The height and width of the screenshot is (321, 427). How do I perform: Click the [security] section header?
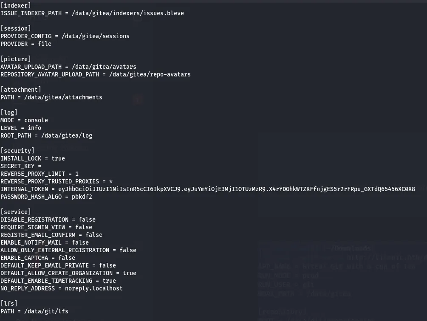[17, 151]
